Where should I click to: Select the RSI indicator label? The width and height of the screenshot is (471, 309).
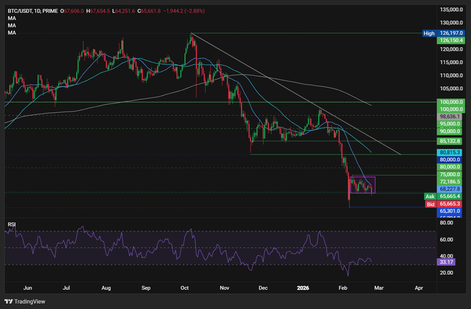click(x=12, y=224)
